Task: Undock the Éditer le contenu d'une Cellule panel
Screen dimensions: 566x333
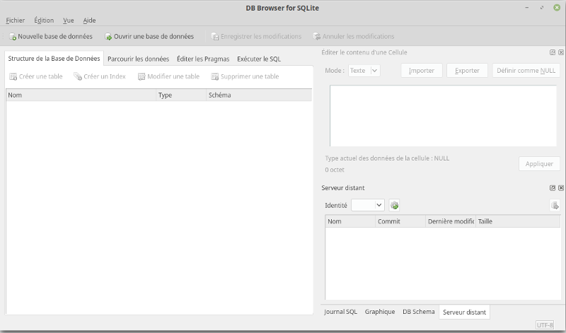Action: tap(553, 52)
